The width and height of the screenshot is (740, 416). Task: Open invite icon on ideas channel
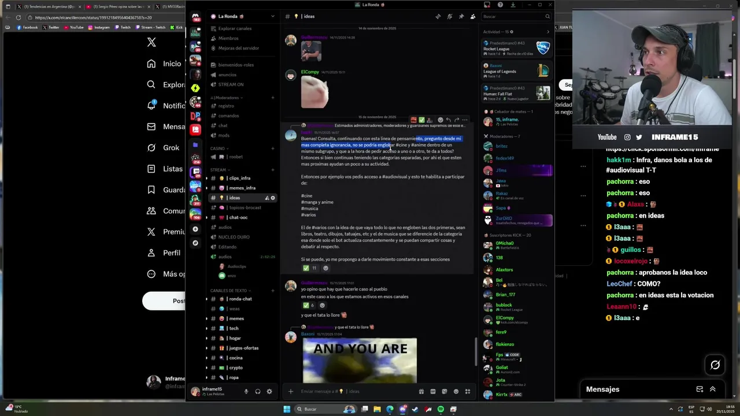click(267, 198)
